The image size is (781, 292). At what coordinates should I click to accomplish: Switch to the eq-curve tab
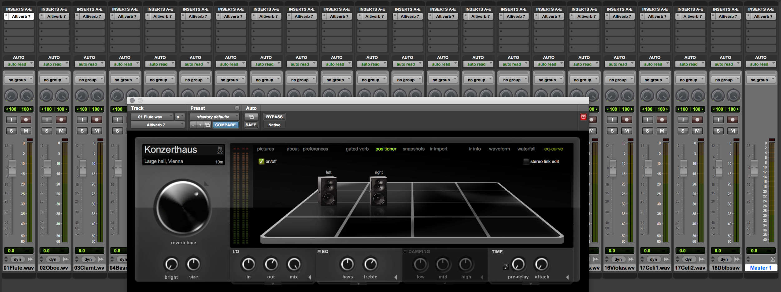(x=554, y=149)
